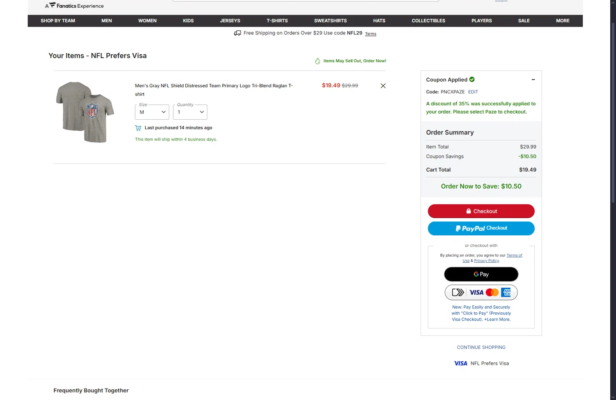Open the Terms of Use link
Image resolution: width=616 pixels, height=400 pixels.
point(514,255)
